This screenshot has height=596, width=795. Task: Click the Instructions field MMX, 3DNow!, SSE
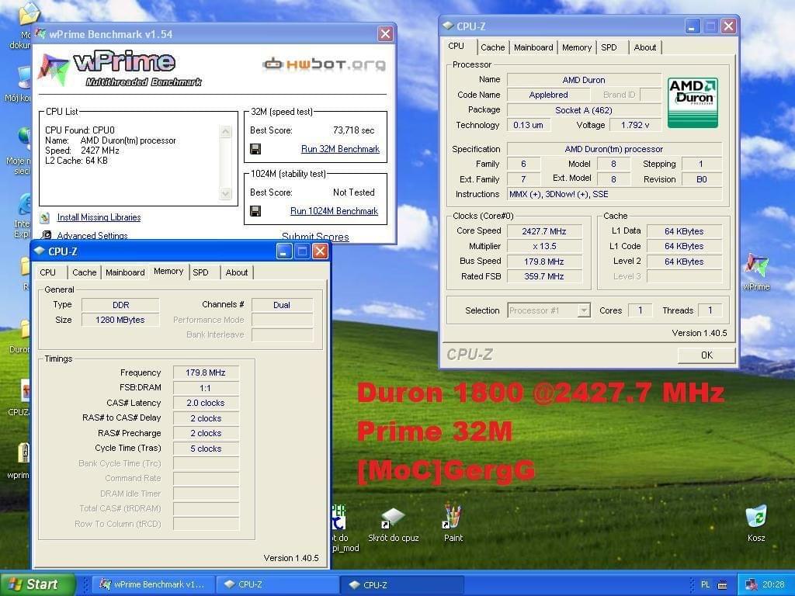tap(614, 194)
